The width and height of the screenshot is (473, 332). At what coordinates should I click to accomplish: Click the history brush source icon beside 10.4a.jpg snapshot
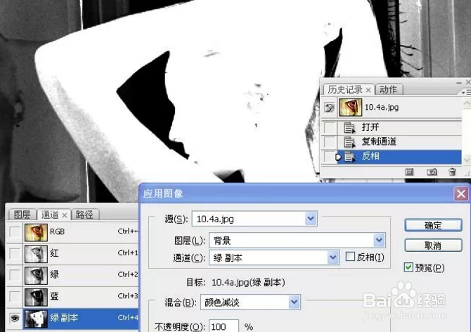coord(330,108)
